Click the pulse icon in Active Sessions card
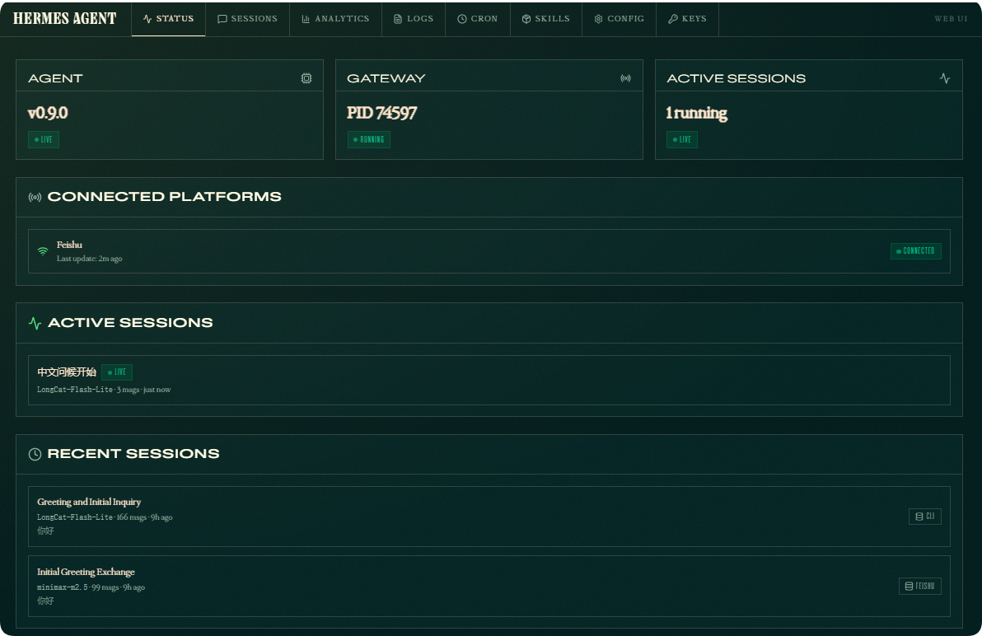The height and width of the screenshot is (636, 982). click(945, 78)
